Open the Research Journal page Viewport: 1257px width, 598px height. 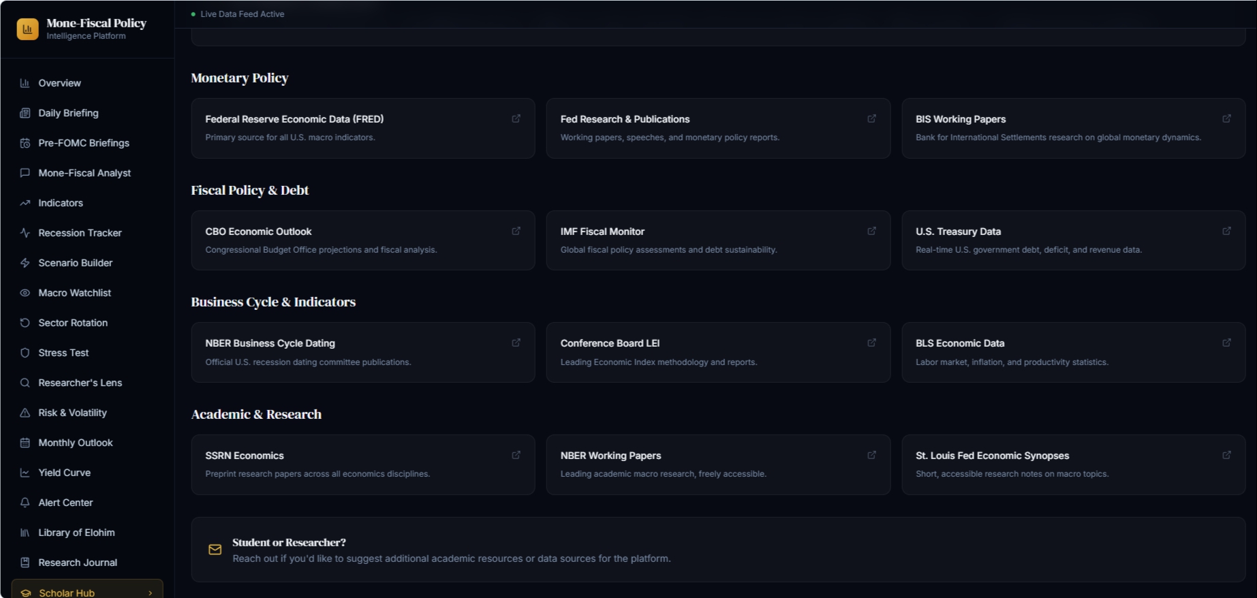click(87, 563)
